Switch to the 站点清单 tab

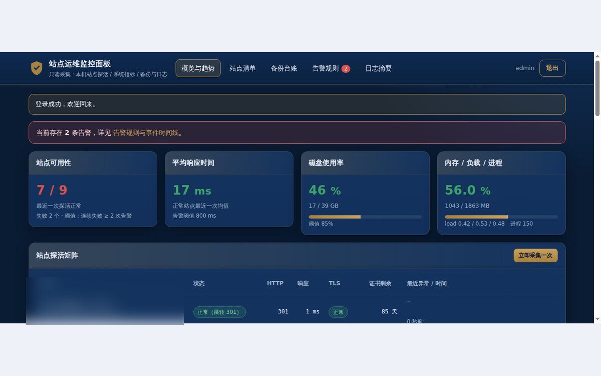(x=242, y=68)
